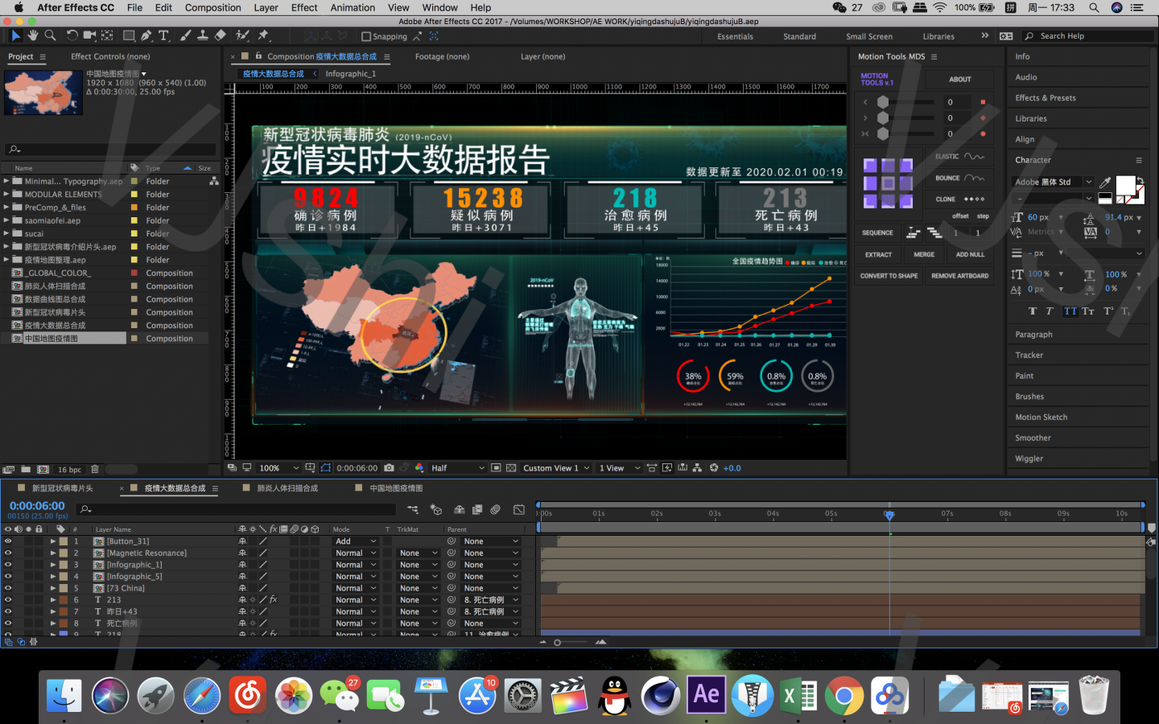Open the QQ penguin dock icon
The width and height of the screenshot is (1159, 724).
(615, 695)
